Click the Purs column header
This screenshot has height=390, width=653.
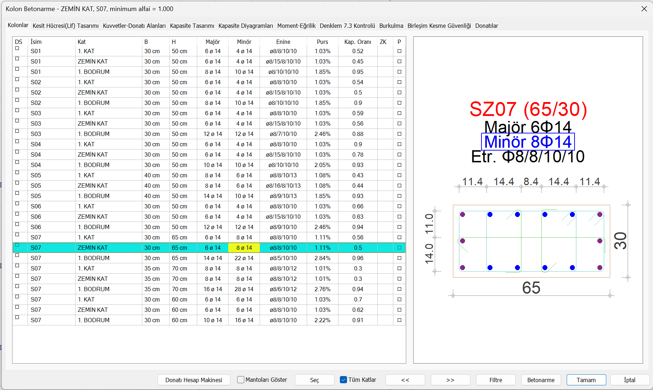pyautogui.click(x=322, y=42)
